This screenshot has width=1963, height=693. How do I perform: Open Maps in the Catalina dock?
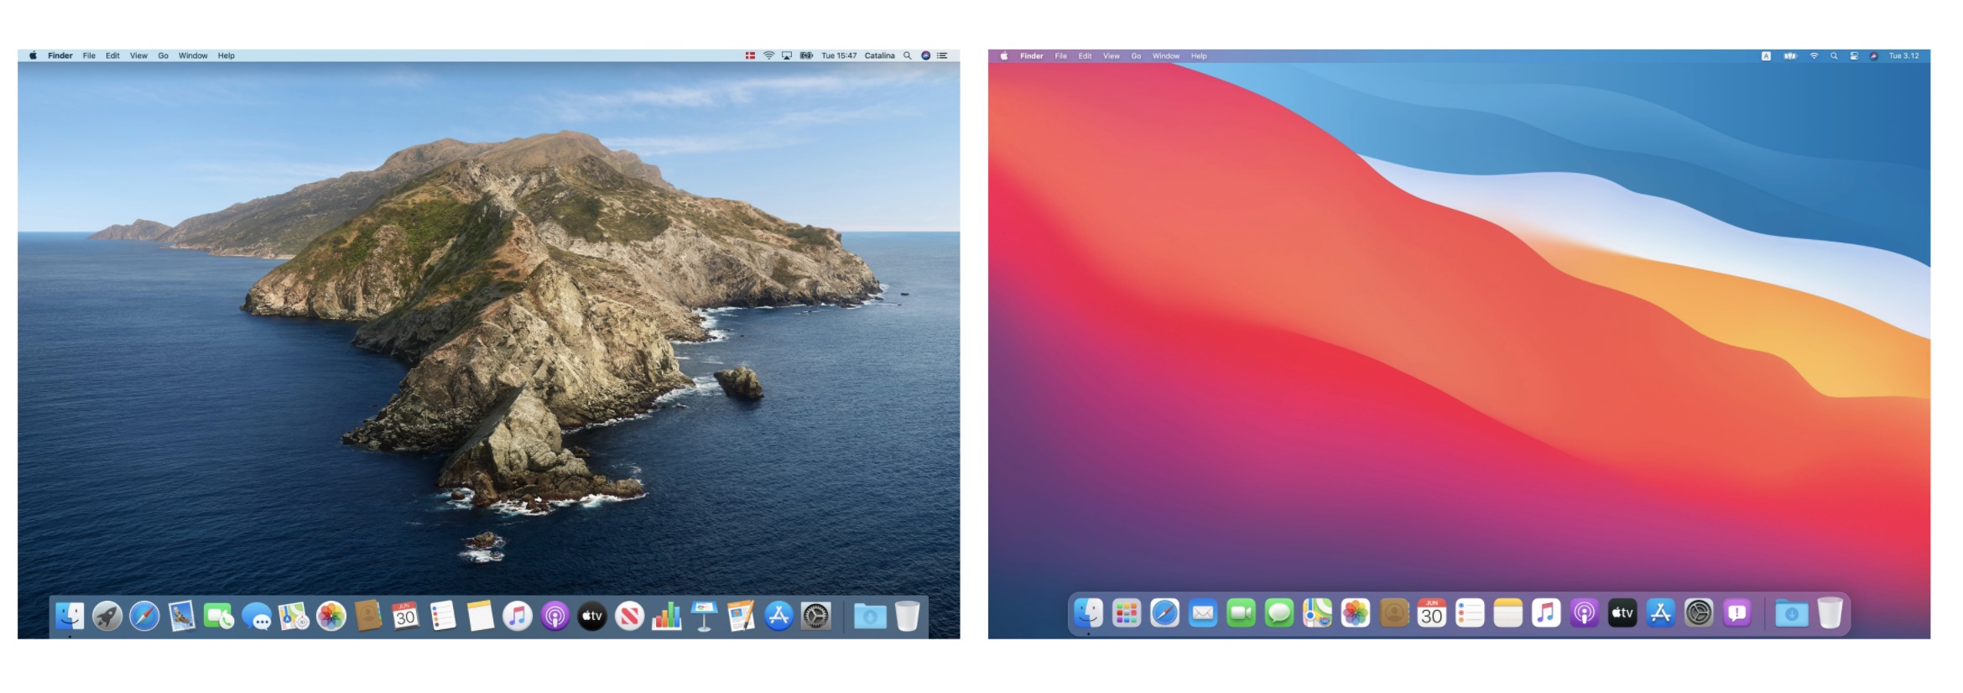click(294, 617)
